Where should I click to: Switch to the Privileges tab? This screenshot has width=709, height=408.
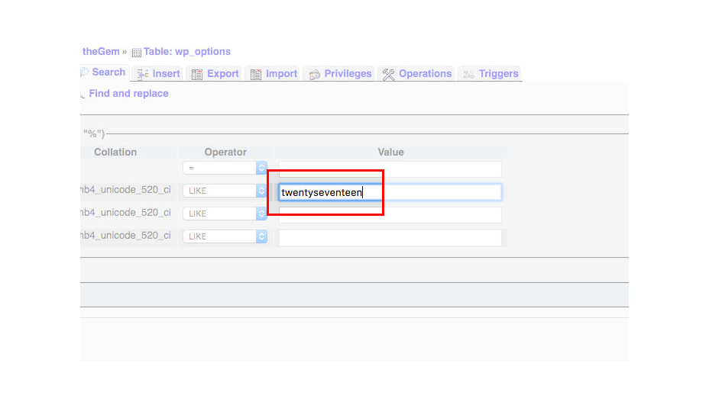[339, 73]
